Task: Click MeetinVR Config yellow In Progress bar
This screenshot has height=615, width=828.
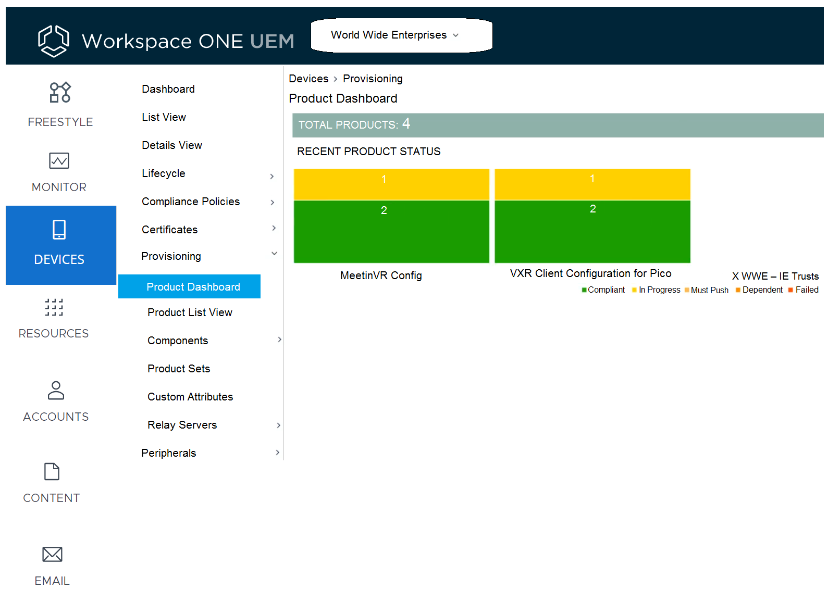Action: 391,184
